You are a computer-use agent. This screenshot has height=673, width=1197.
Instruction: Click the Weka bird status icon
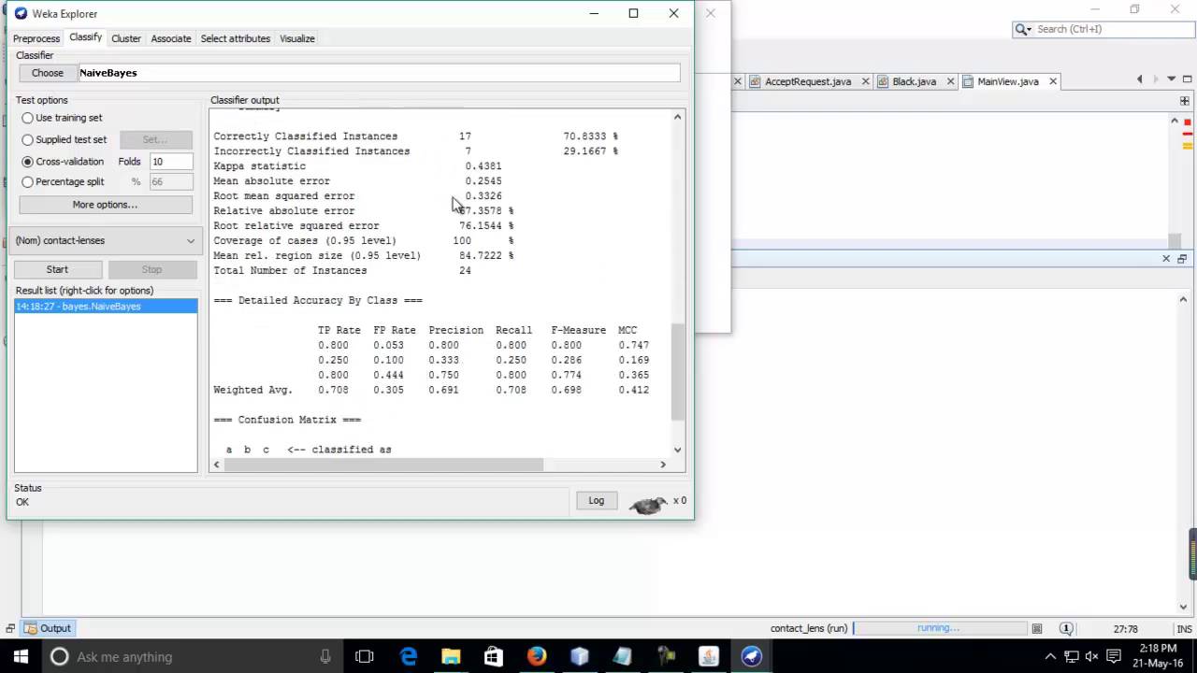tap(648, 505)
